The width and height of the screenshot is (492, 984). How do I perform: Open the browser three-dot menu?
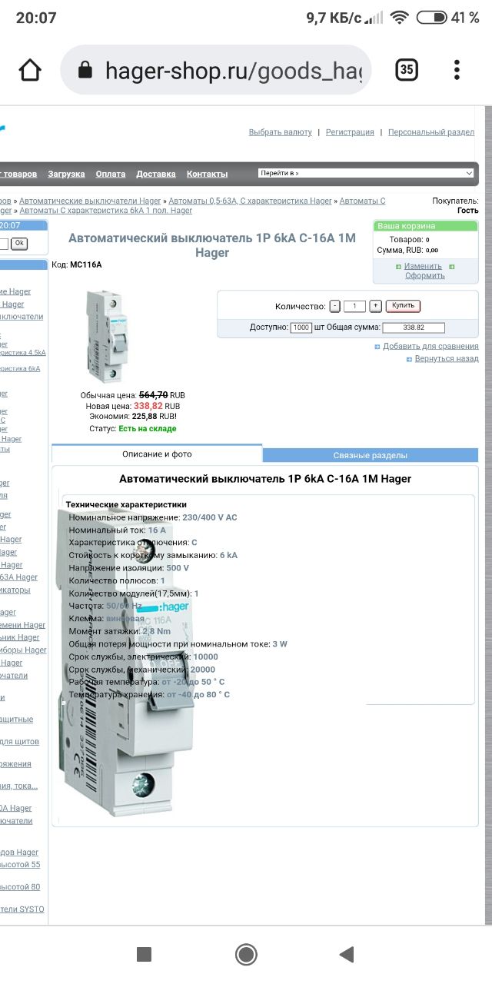[457, 70]
